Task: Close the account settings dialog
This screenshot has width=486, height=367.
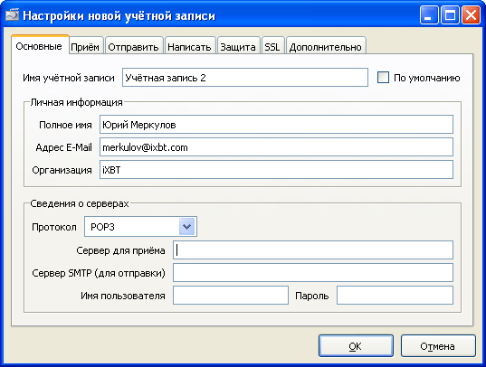Action: 471,14
